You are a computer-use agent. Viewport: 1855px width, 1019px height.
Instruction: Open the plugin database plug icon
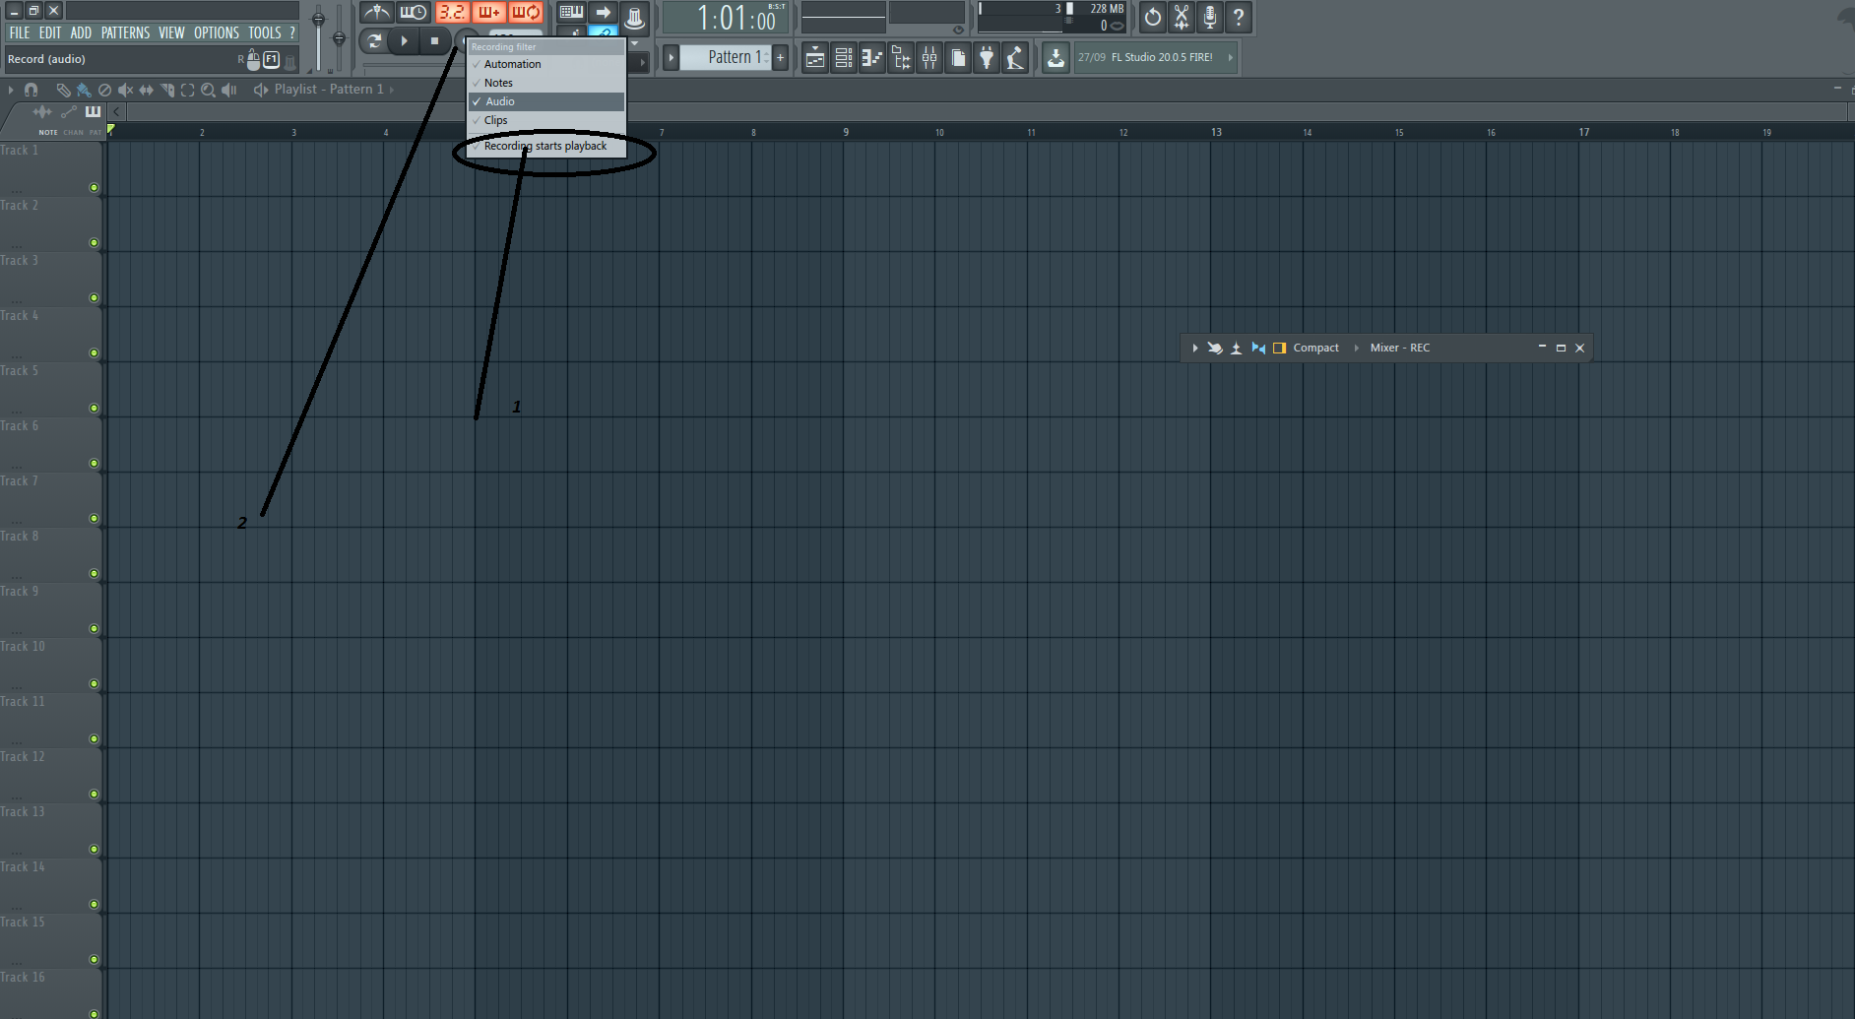(x=987, y=58)
